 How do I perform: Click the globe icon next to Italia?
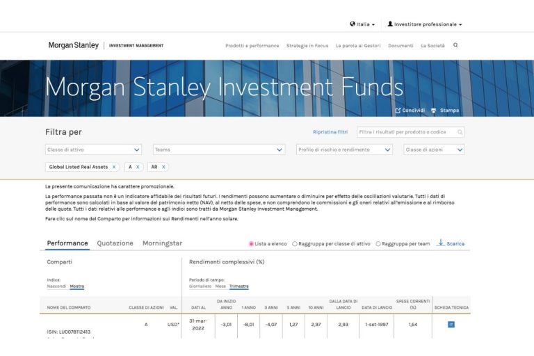point(353,24)
